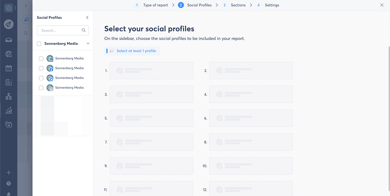Open the paper plane publishing icon

click(x=9, y=24)
